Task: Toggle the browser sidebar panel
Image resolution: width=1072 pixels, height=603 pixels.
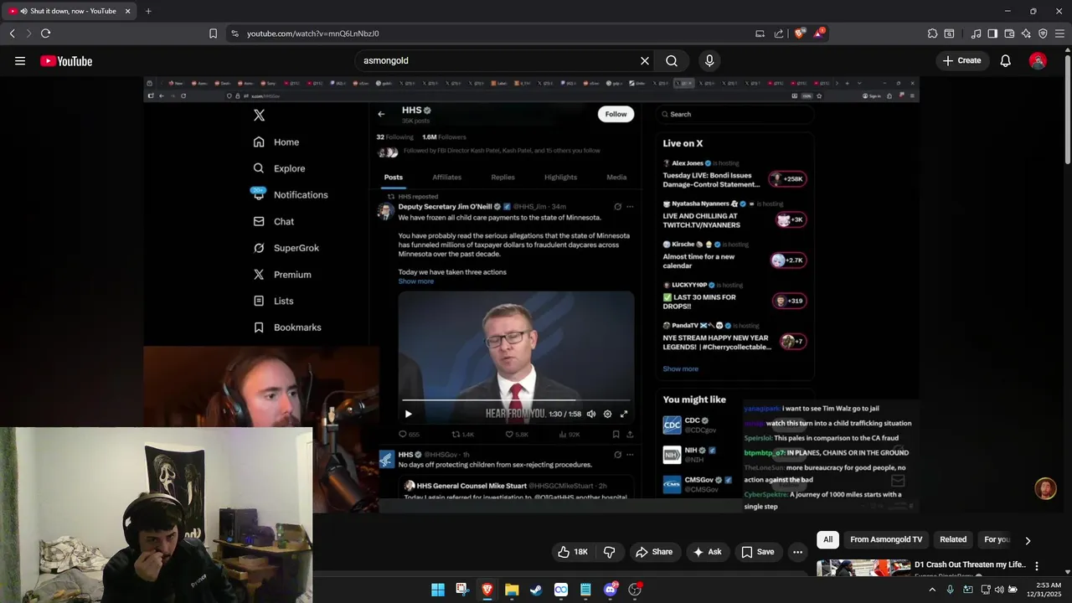Action: point(992,33)
